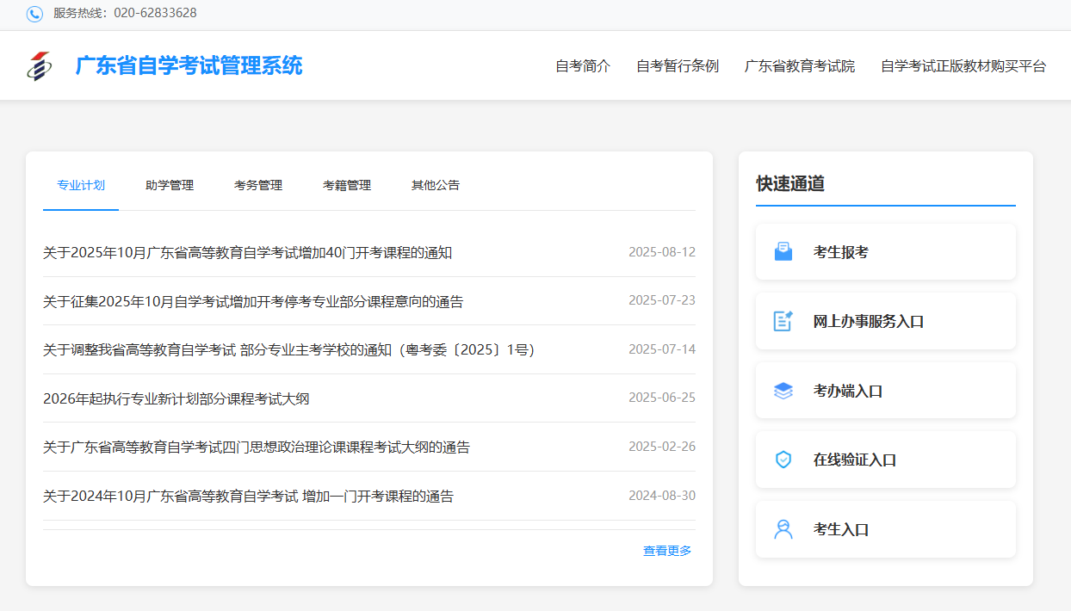
Task: Switch to the 考务管理 tab
Action: pos(258,185)
